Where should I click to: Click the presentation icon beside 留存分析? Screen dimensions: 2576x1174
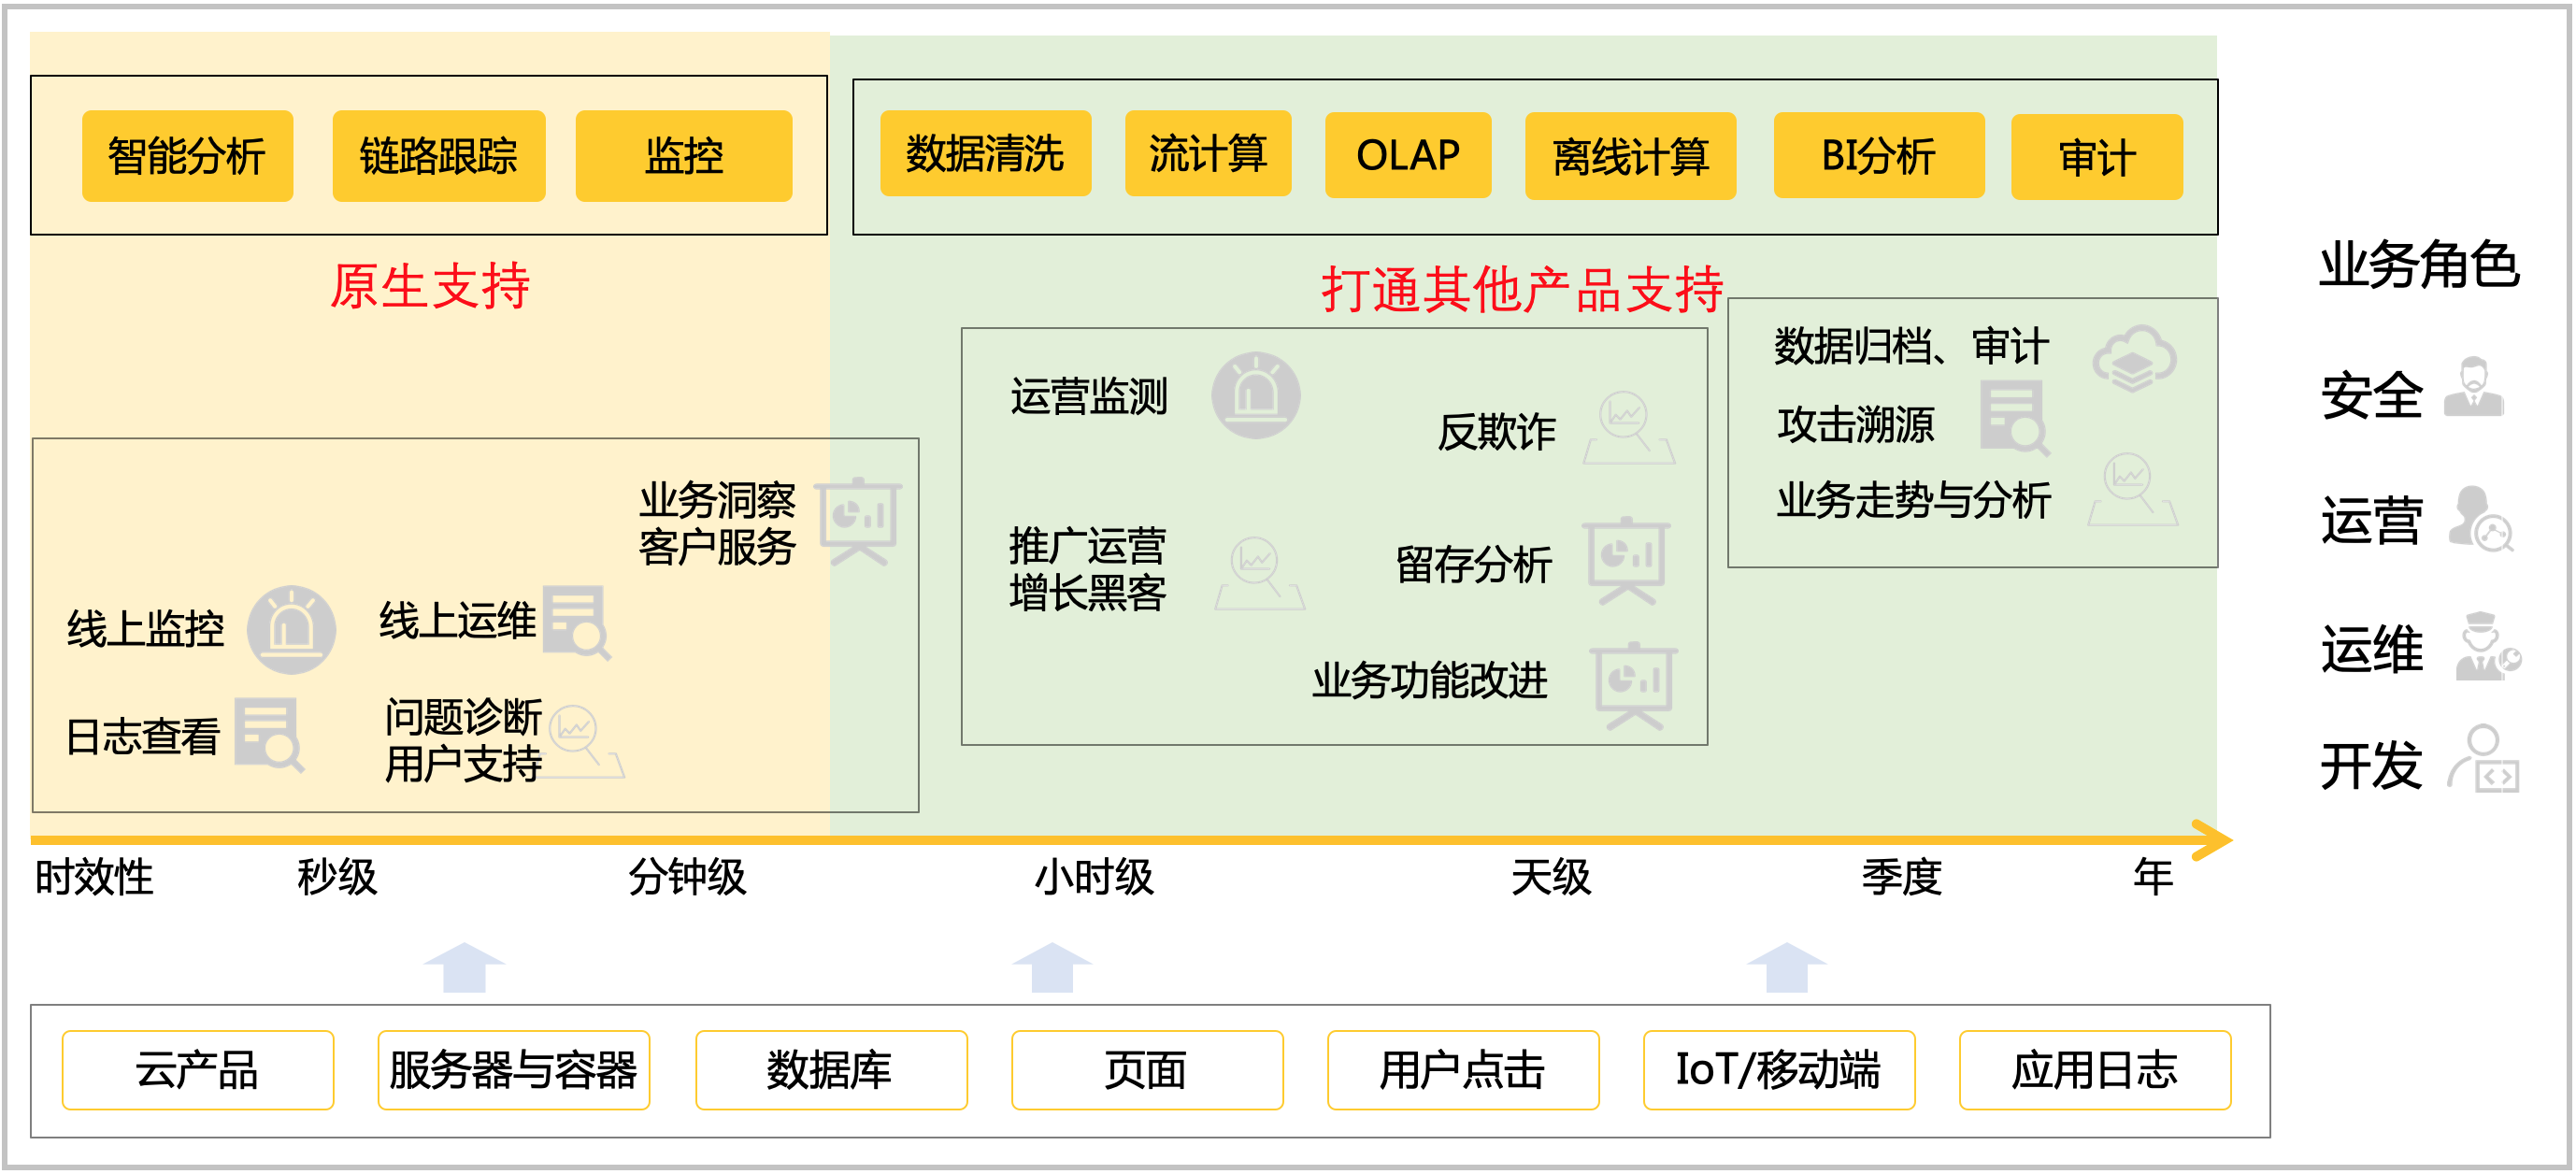pos(1627,561)
